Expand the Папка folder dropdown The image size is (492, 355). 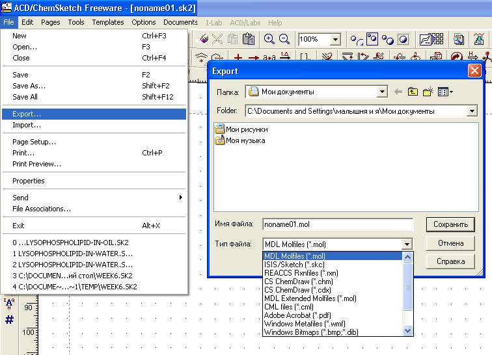point(382,92)
